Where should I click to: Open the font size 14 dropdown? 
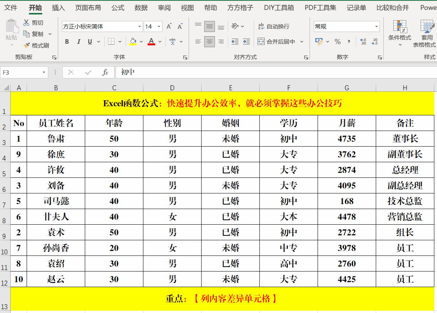158,26
